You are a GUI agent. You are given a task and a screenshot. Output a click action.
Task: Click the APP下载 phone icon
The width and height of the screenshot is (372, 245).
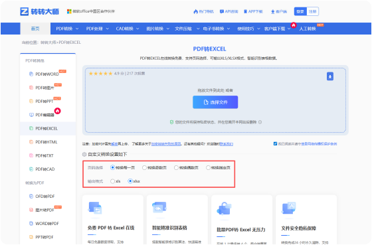pyautogui.click(x=246, y=11)
